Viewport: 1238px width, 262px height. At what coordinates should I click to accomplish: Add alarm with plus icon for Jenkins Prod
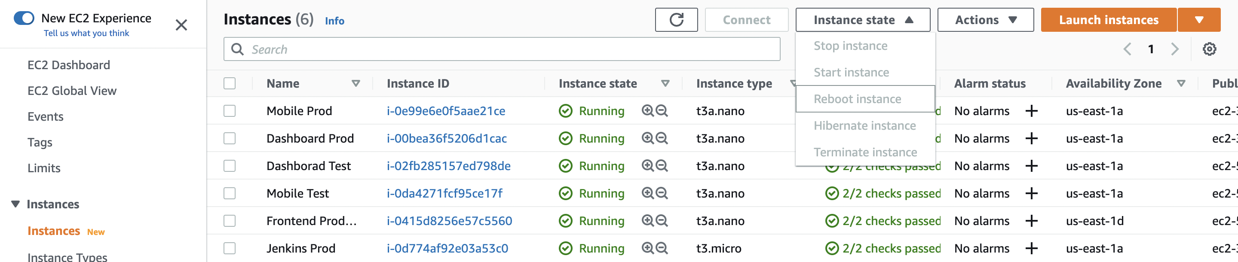[x=1031, y=248]
